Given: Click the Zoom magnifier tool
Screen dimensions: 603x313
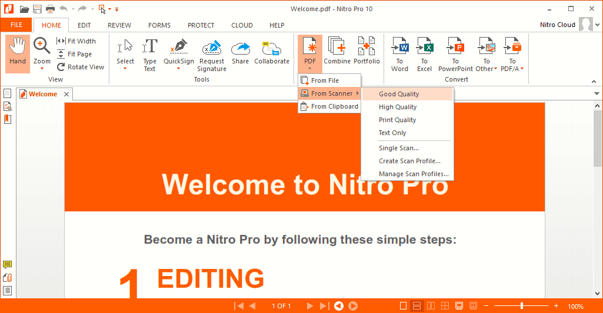Looking at the screenshot, I should click(x=42, y=53).
